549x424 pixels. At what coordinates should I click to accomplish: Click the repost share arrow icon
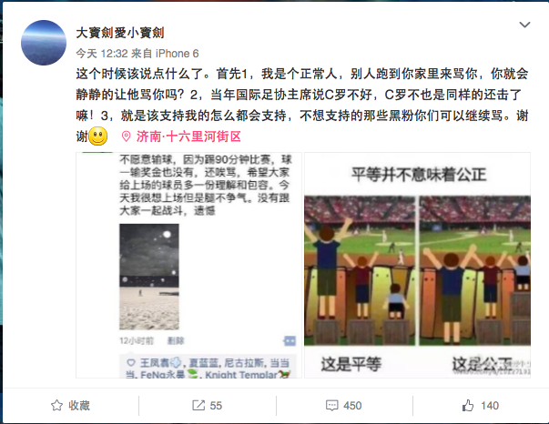click(198, 406)
